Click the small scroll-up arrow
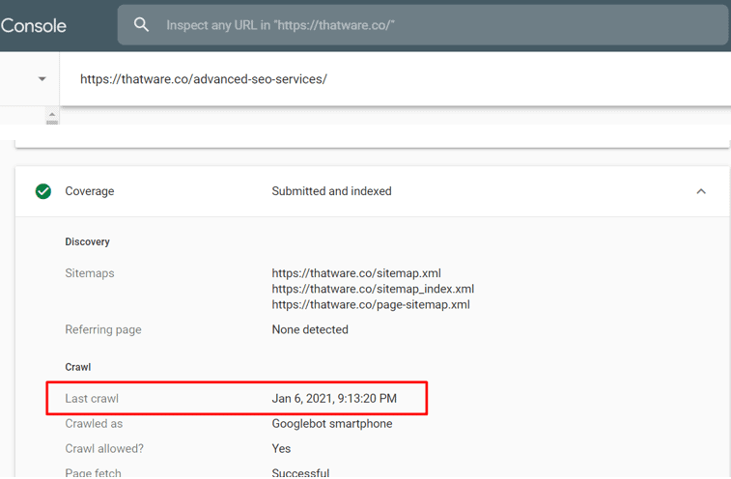This screenshot has width=731, height=479. point(52,115)
